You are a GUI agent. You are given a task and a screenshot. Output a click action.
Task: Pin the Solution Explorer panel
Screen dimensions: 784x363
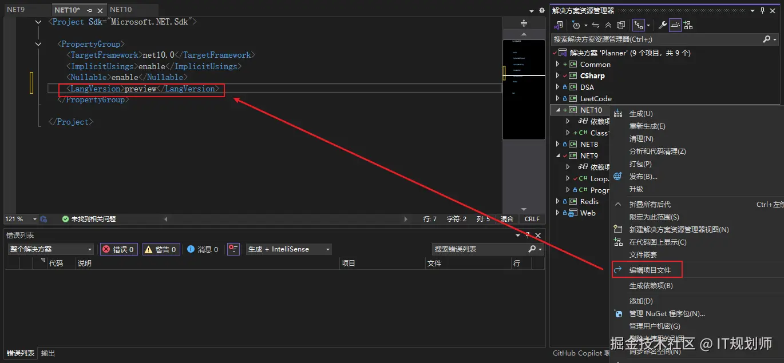tap(763, 10)
